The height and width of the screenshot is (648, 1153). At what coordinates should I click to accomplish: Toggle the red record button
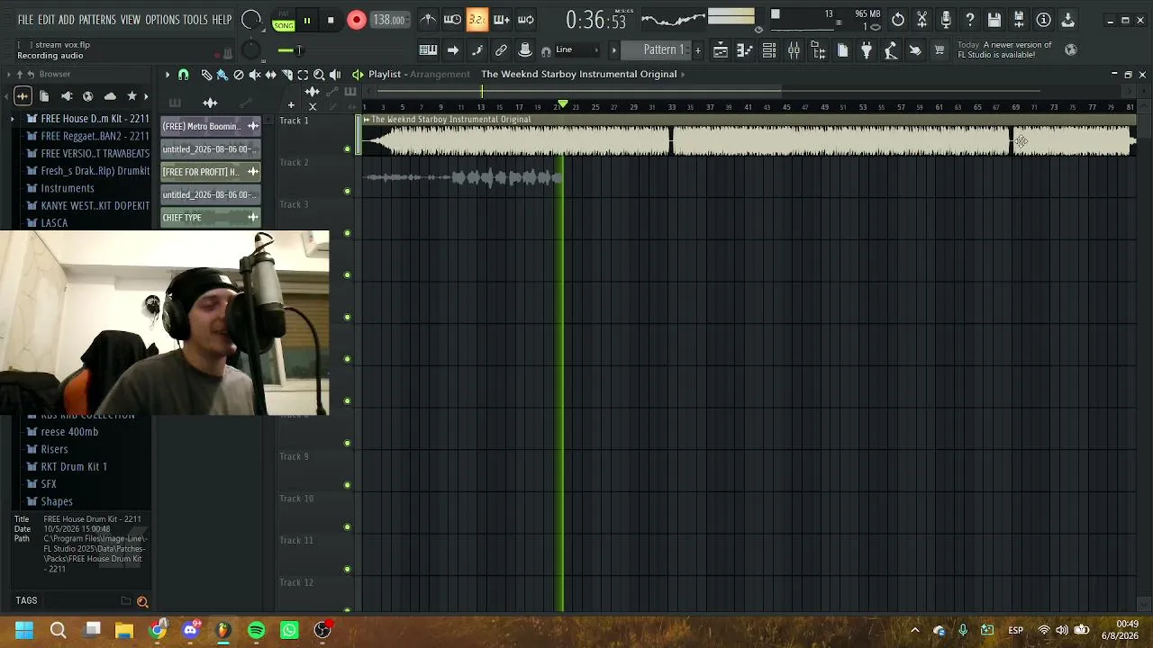click(357, 20)
